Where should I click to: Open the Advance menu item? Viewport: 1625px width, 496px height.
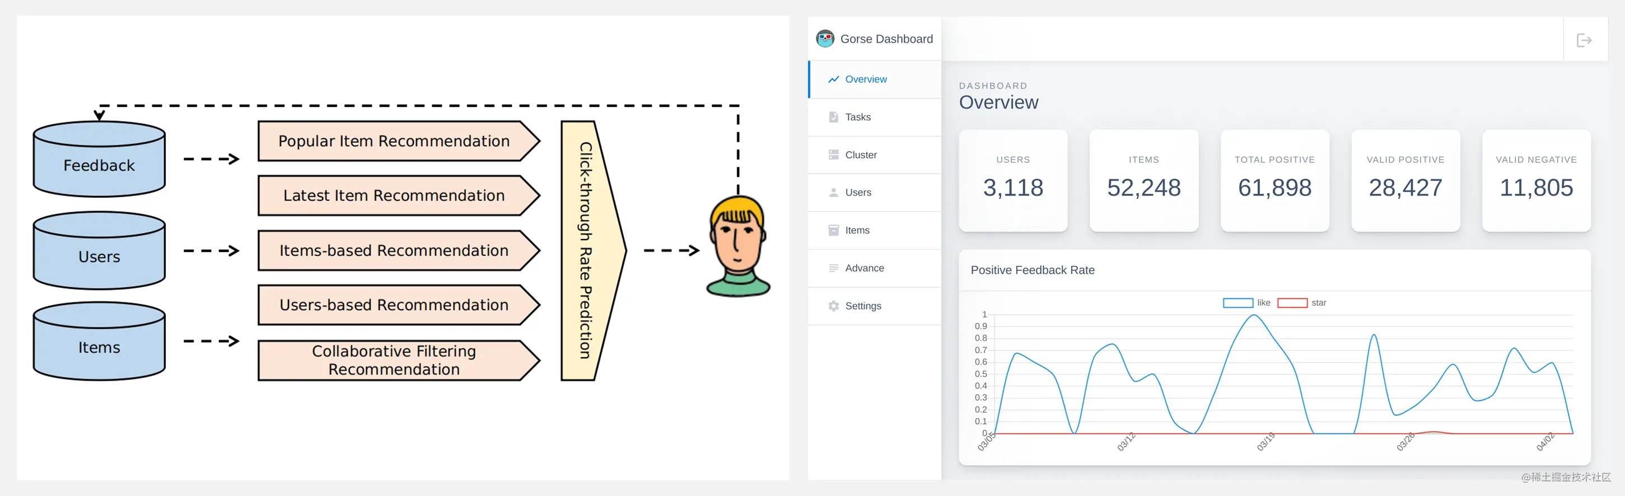pyautogui.click(x=874, y=268)
